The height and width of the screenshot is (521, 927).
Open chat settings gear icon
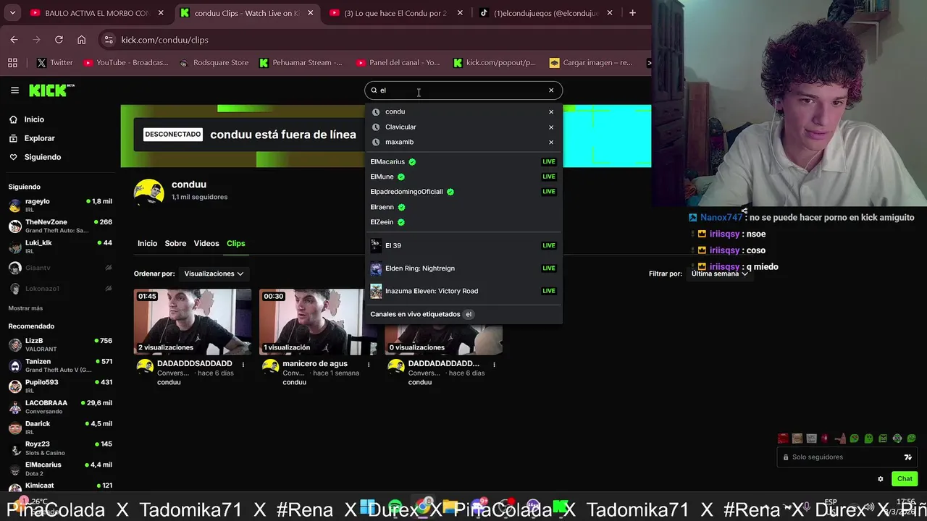click(x=881, y=479)
